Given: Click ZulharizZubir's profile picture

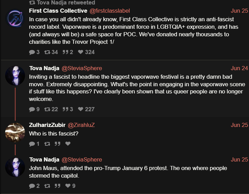Looking at the screenshot, I should pyautogui.click(x=15, y=132).
